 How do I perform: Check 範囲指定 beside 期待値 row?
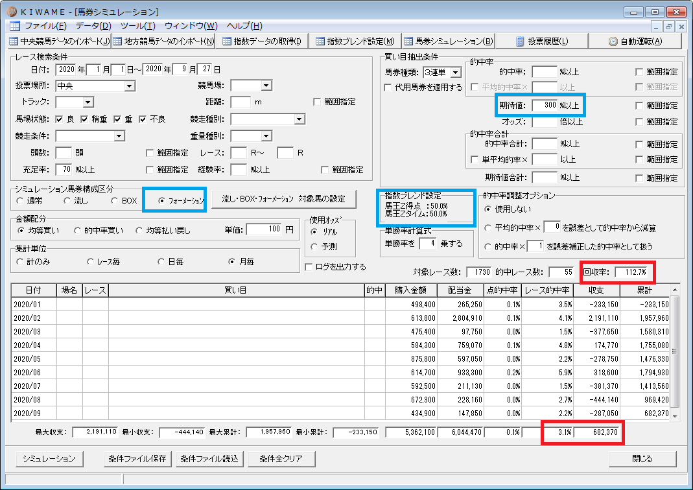pos(639,106)
